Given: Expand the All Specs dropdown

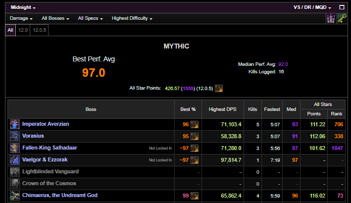Looking at the screenshot, I should click(91, 18).
